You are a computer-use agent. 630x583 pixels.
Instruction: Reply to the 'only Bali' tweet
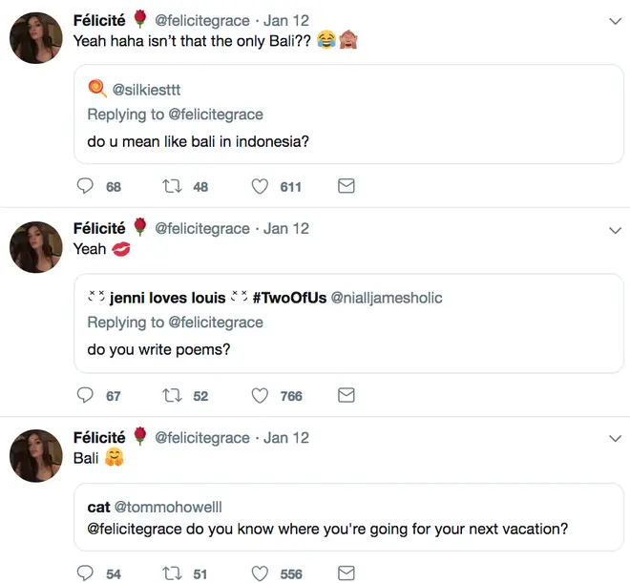(85, 186)
